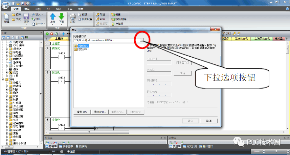Image resolution: width=290 pixels, height=155 pixels.
Task: Select 通信 node in project tree
Action: click(16, 69)
